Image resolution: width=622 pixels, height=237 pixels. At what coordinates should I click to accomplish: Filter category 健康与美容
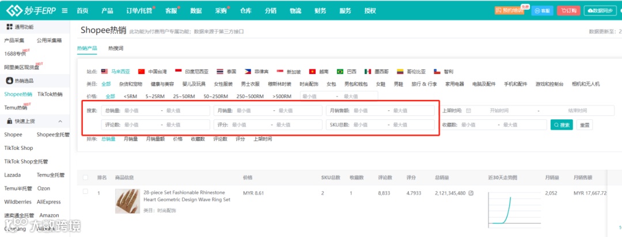coord(162,84)
